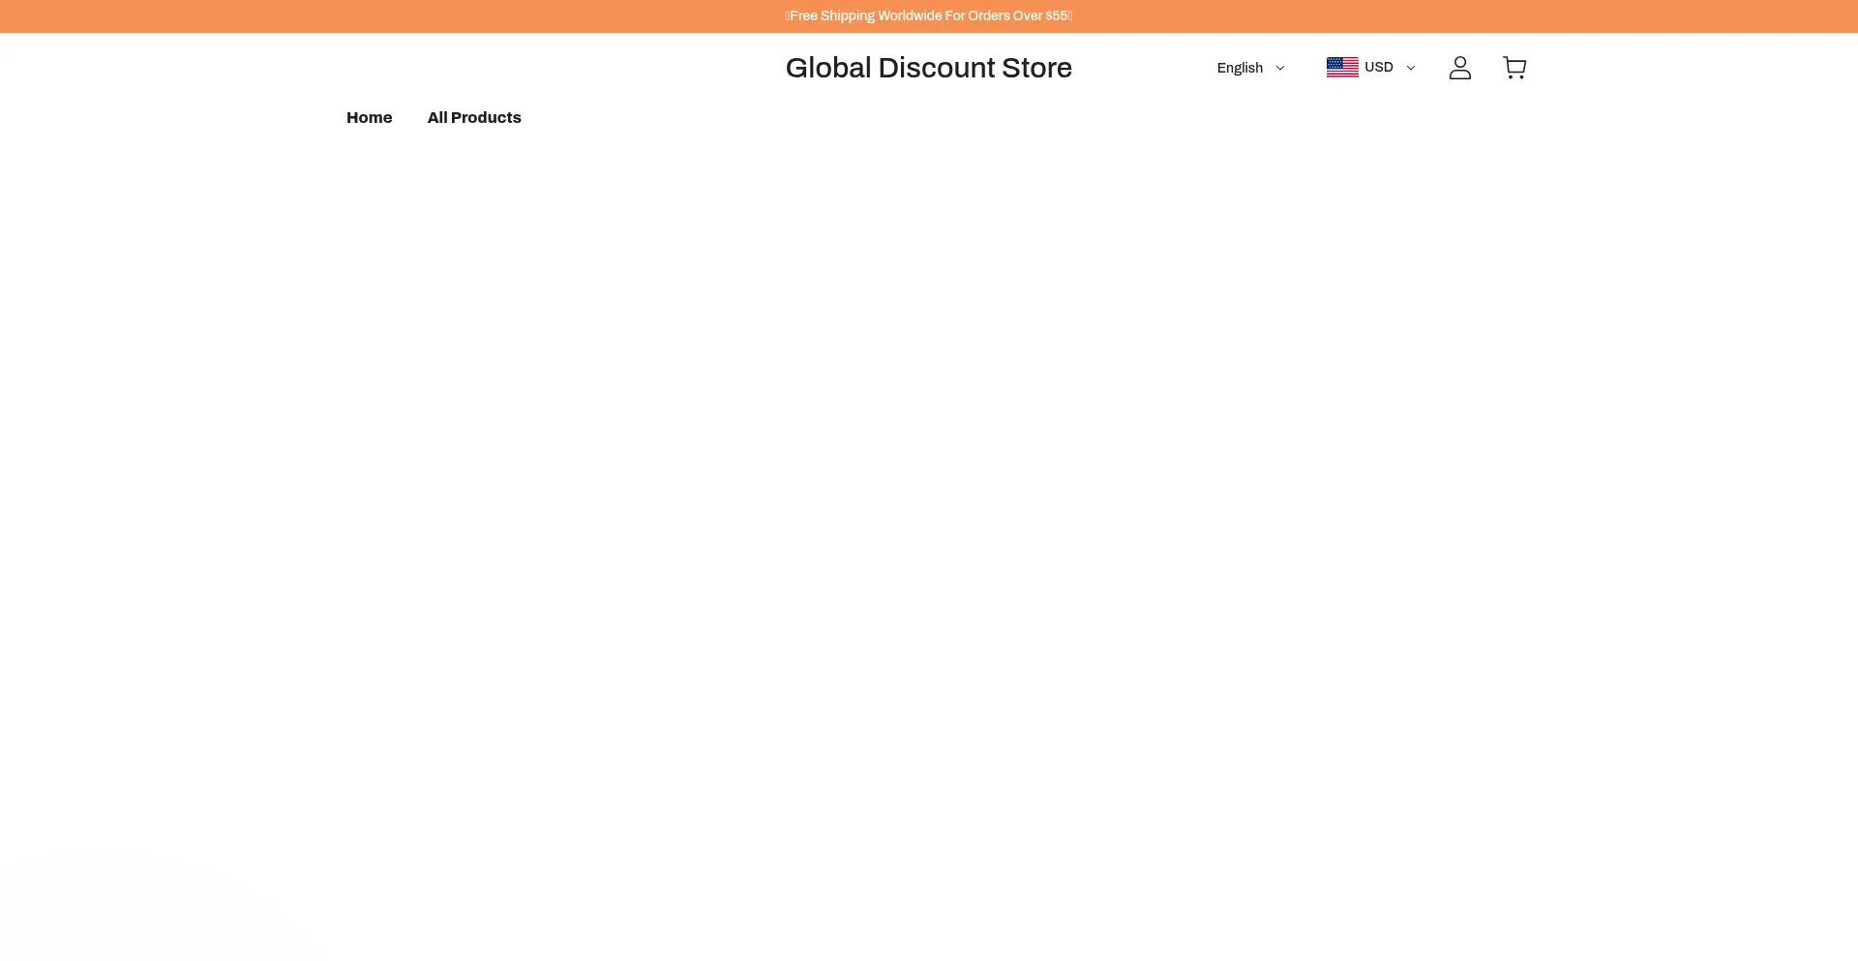Return to storefront via Home link
Screen dimensions: 1858x961
click(369, 118)
